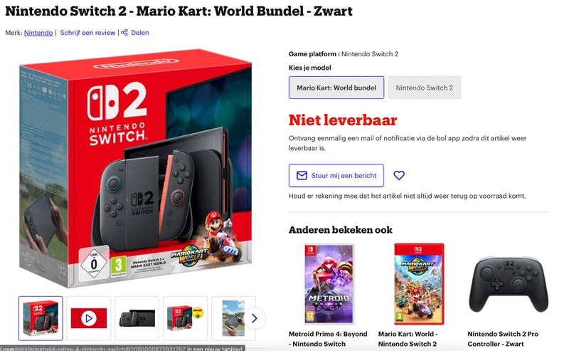
Task: Select the Mario Kart: World bundel model
Action: point(336,88)
